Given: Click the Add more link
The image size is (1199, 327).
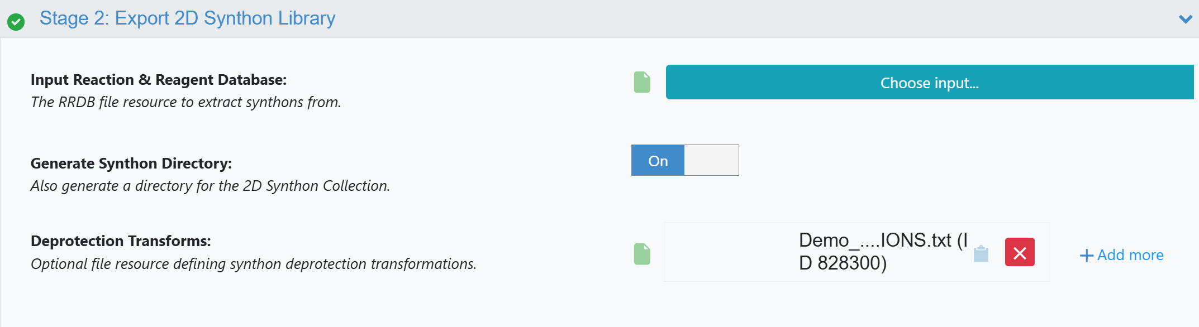Looking at the screenshot, I should pos(1130,255).
